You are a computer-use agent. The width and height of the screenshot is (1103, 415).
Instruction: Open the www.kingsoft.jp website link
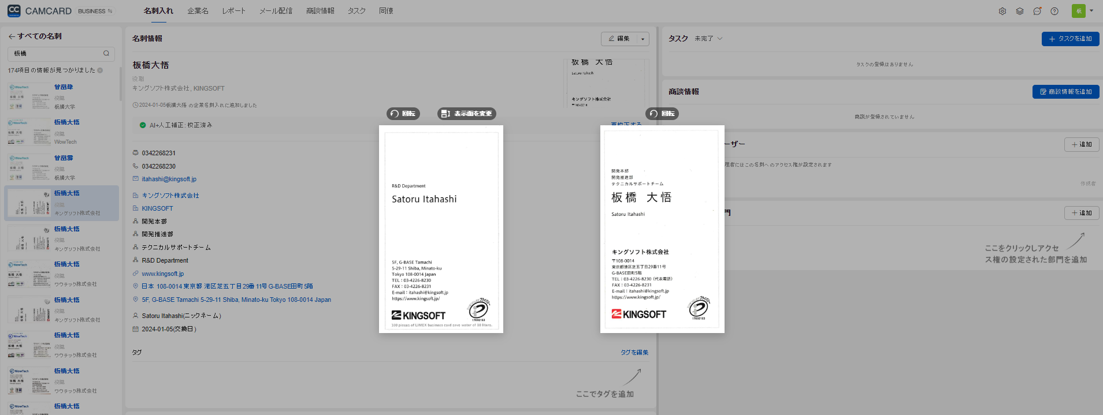163,274
